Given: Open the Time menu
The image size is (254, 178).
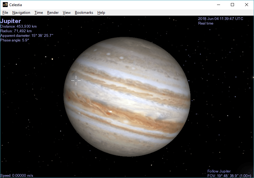Looking at the screenshot, I should 39,13.
